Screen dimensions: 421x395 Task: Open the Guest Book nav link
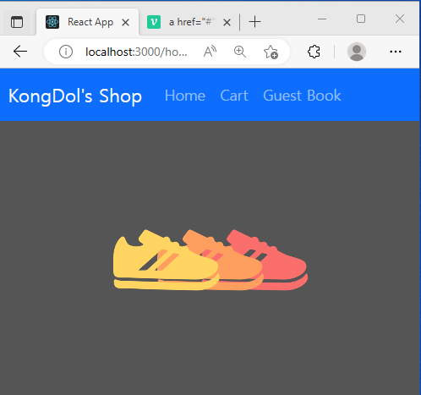point(302,96)
